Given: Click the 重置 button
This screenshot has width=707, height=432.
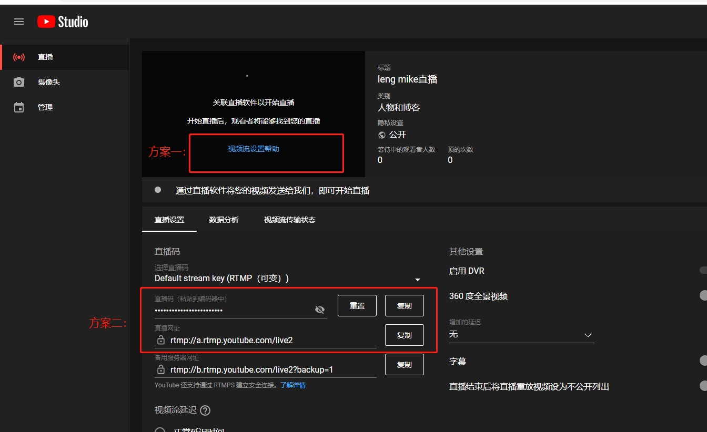Looking at the screenshot, I should tap(357, 306).
